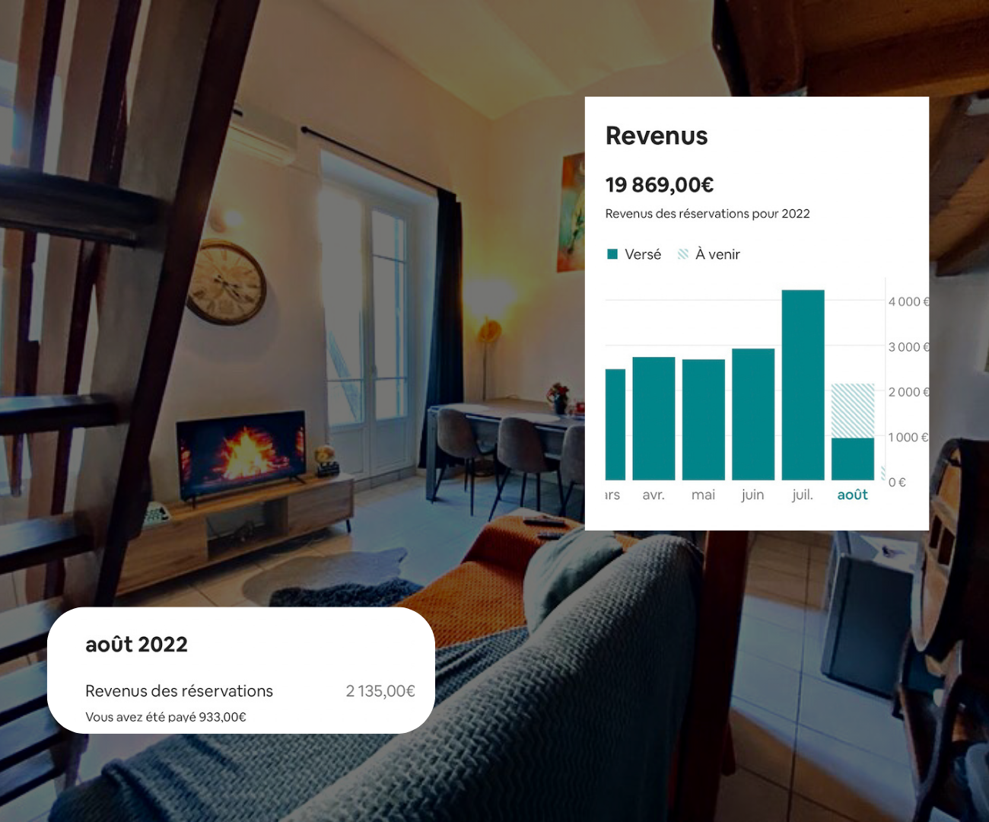Image resolution: width=989 pixels, height=822 pixels.
Task: Click the 2 135,00€ booking amount
Action: (x=380, y=691)
